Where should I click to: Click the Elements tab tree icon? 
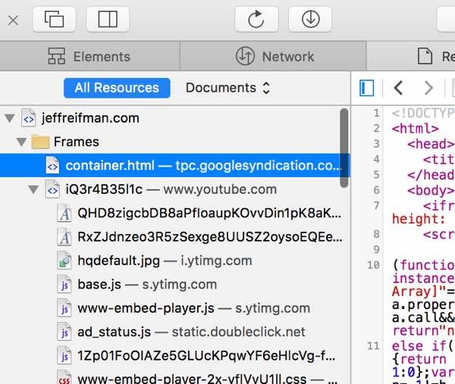57,56
